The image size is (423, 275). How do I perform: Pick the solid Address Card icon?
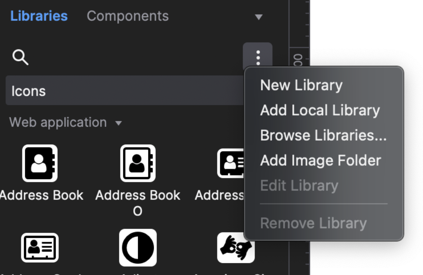[230, 164]
